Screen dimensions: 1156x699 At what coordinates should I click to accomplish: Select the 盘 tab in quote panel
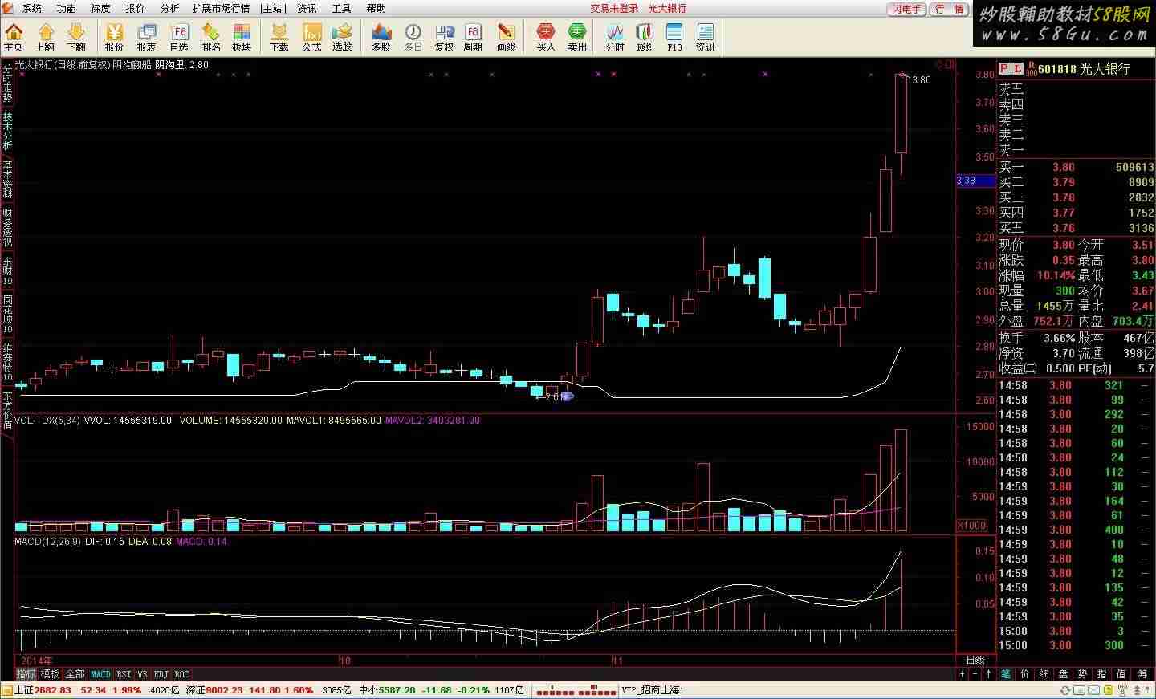1063,674
